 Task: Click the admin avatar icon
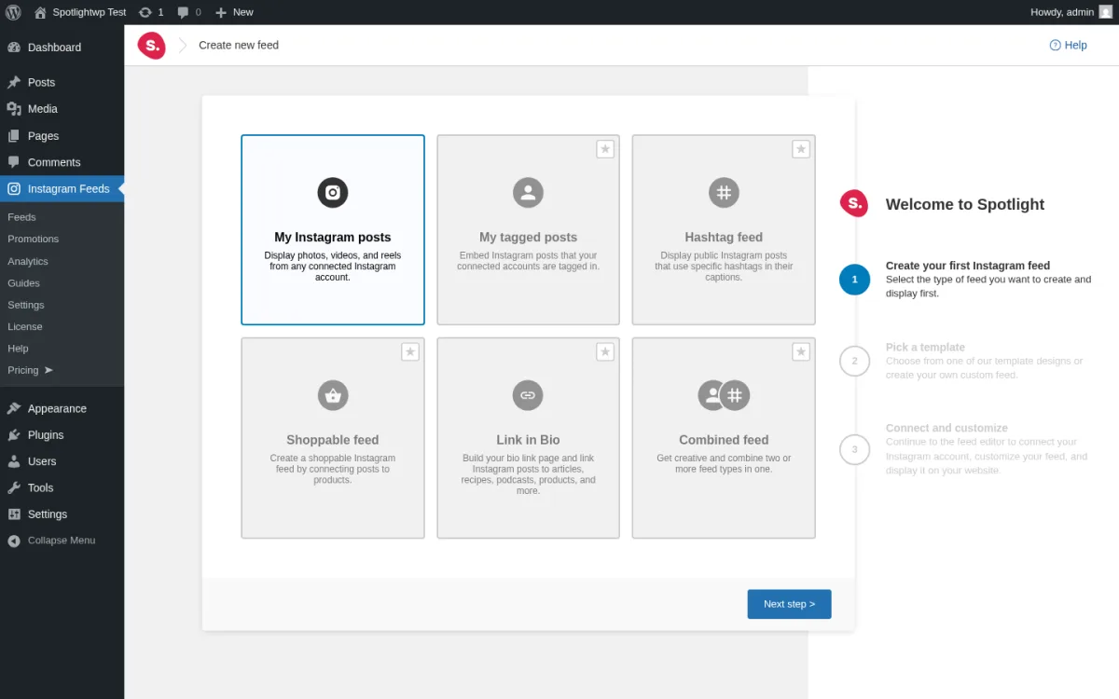pos(1105,12)
